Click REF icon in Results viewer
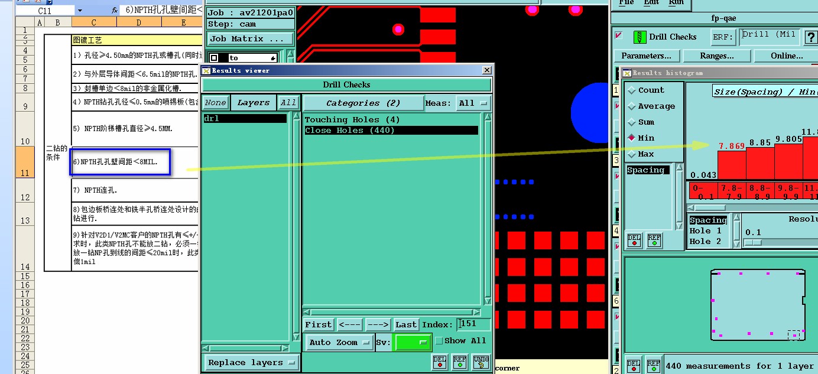The height and width of the screenshot is (374, 818). [460, 362]
